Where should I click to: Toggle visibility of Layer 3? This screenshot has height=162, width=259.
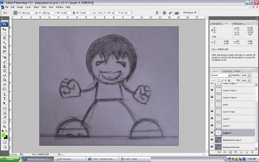point(212,126)
